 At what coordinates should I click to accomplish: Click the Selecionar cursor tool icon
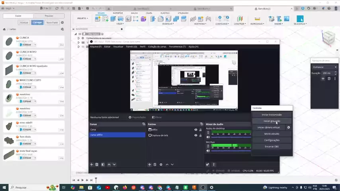300,19
